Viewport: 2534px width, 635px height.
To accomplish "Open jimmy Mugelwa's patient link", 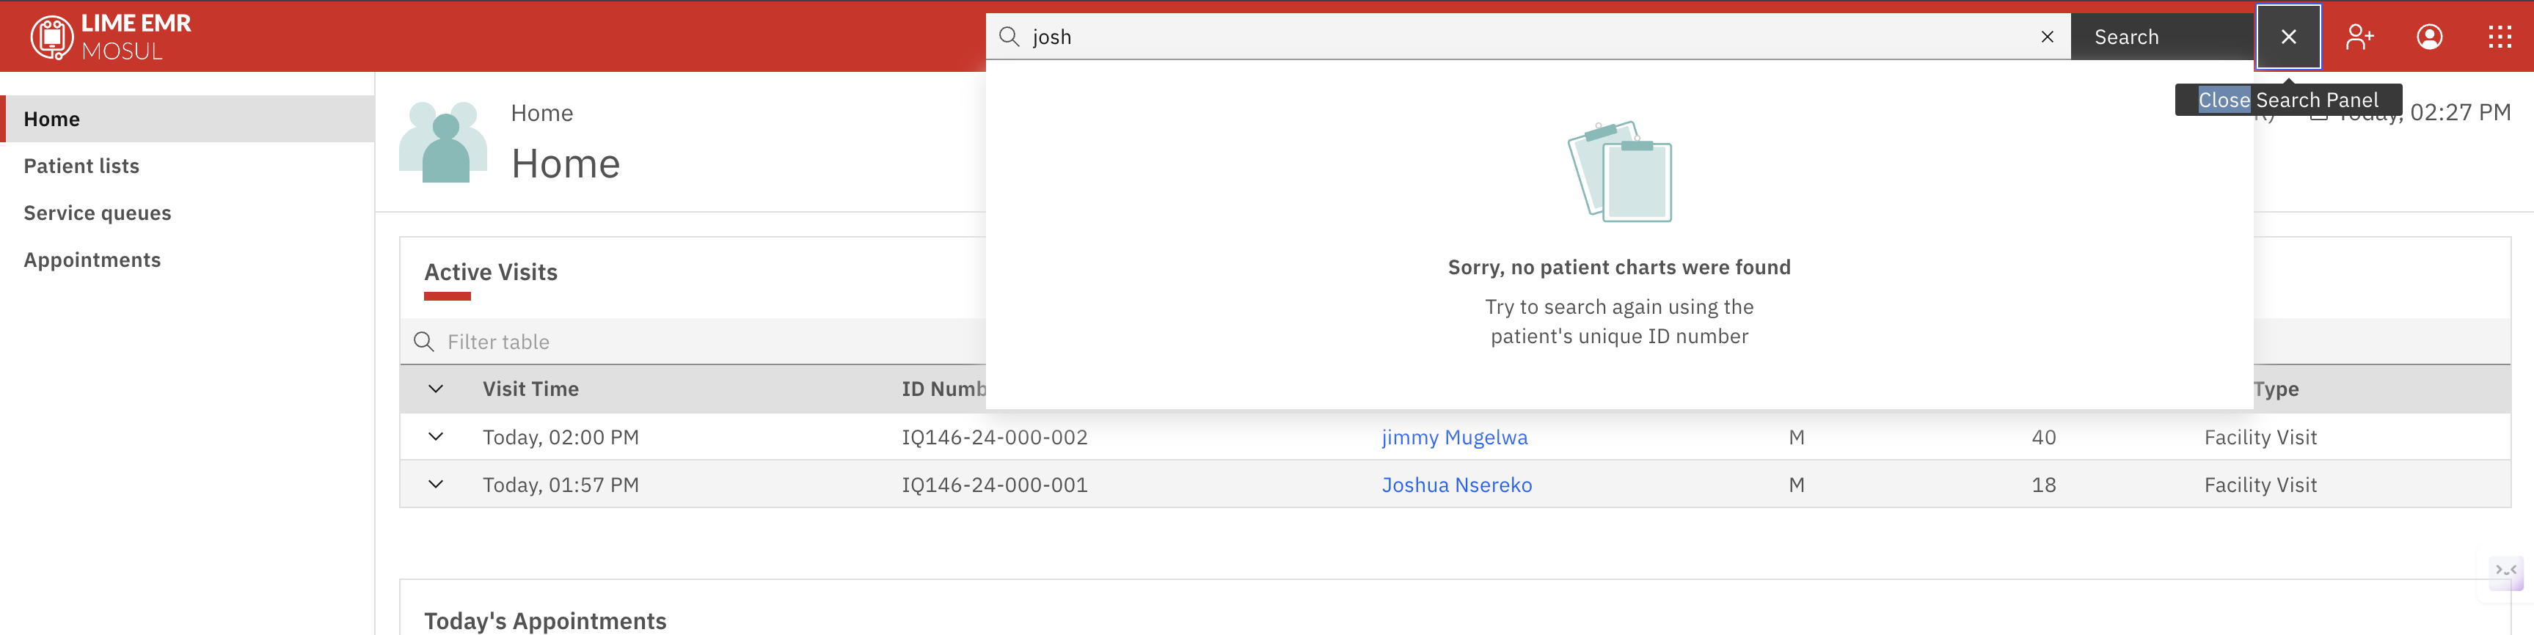I will pos(1454,438).
